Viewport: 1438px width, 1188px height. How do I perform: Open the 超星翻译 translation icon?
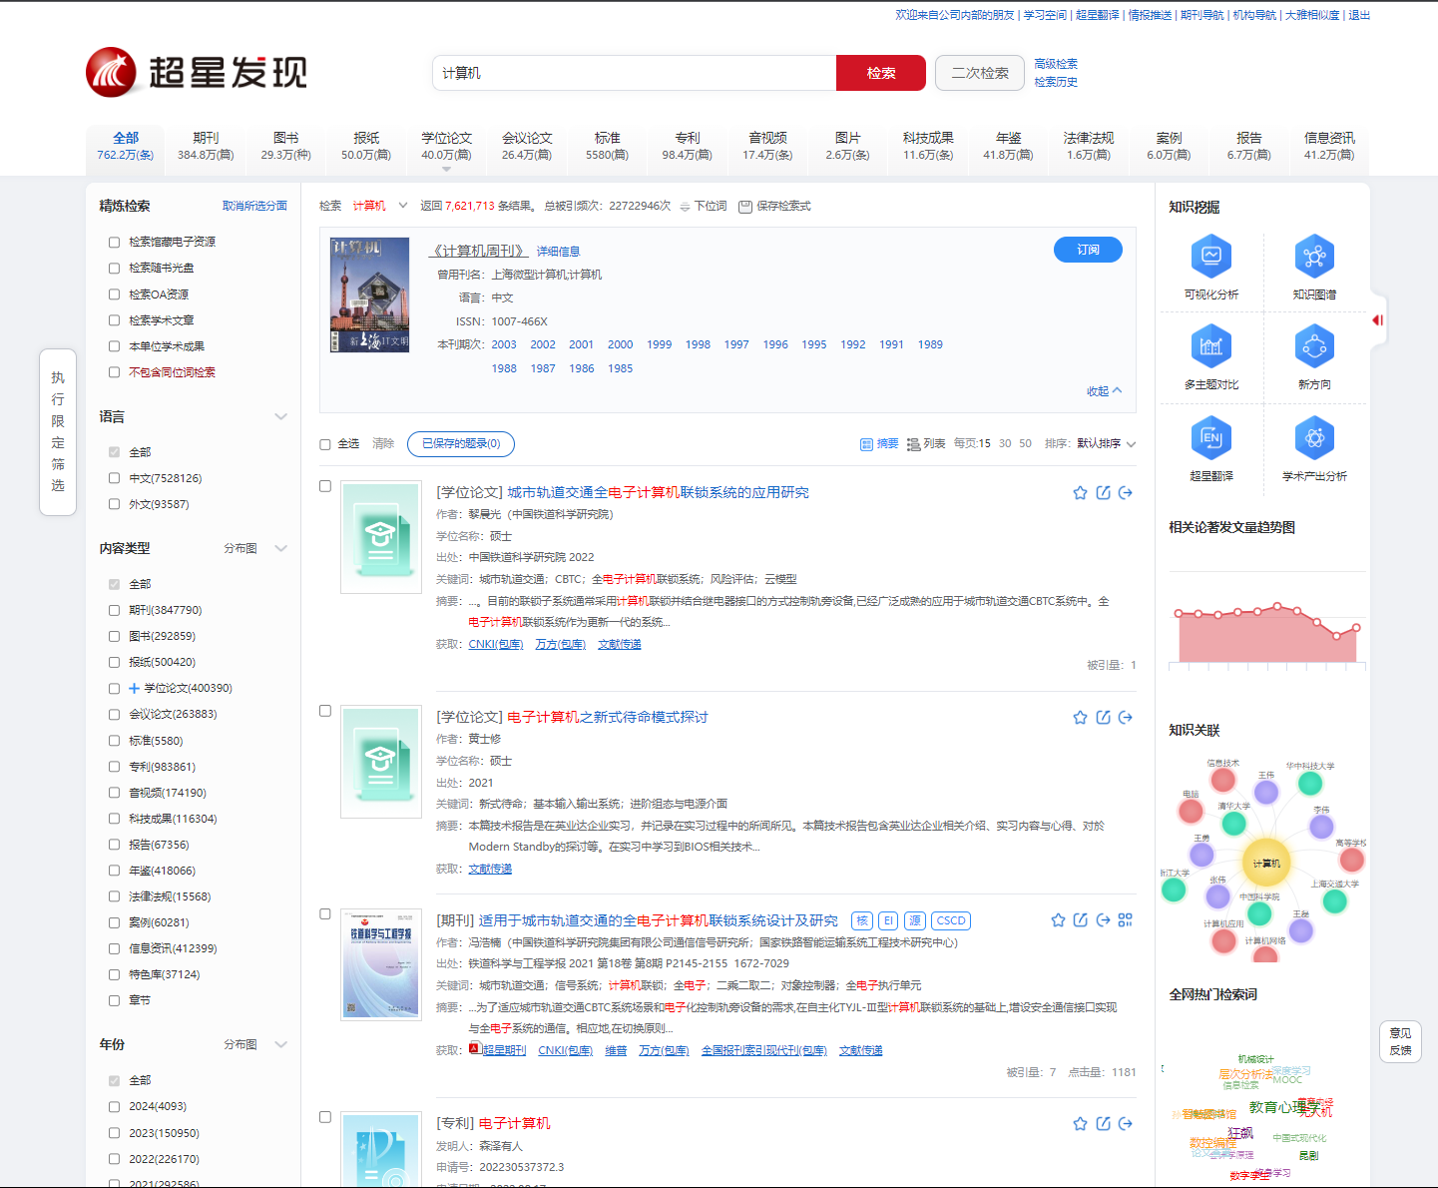[1210, 437]
